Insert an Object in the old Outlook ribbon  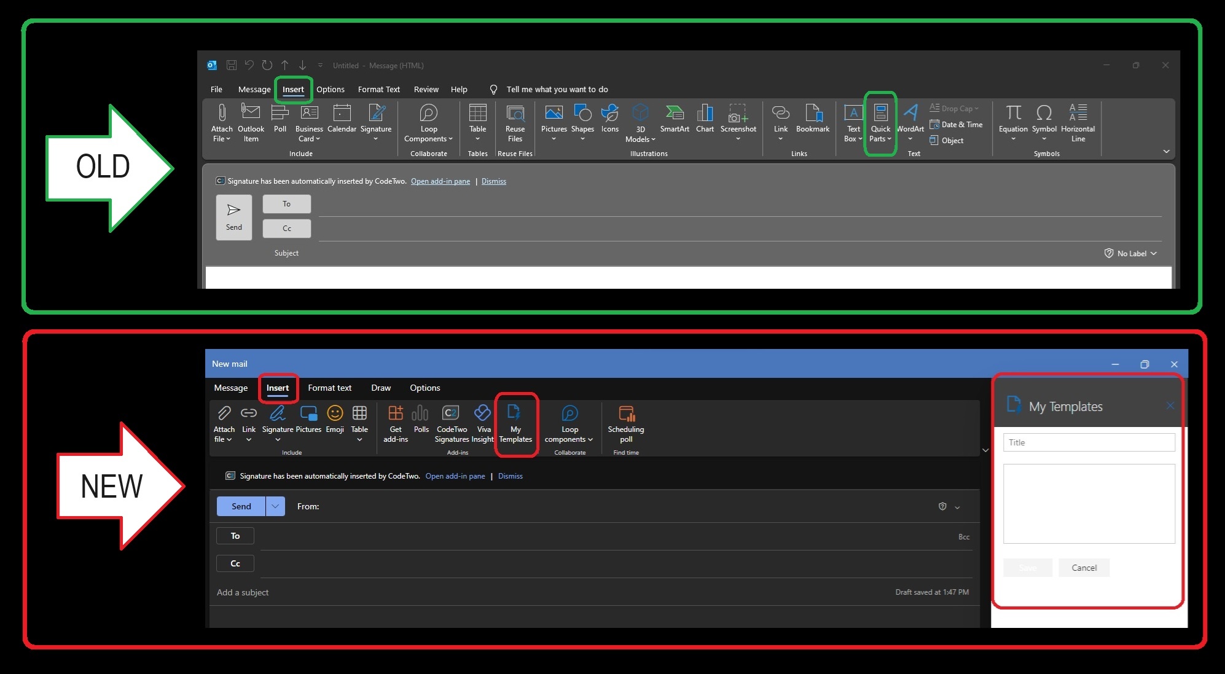tap(947, 141)
